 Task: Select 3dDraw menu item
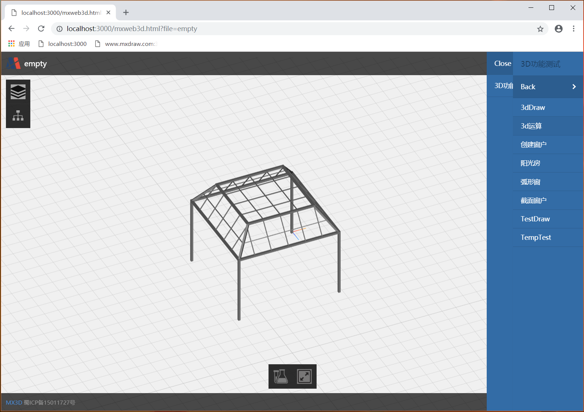click(548, 107)
